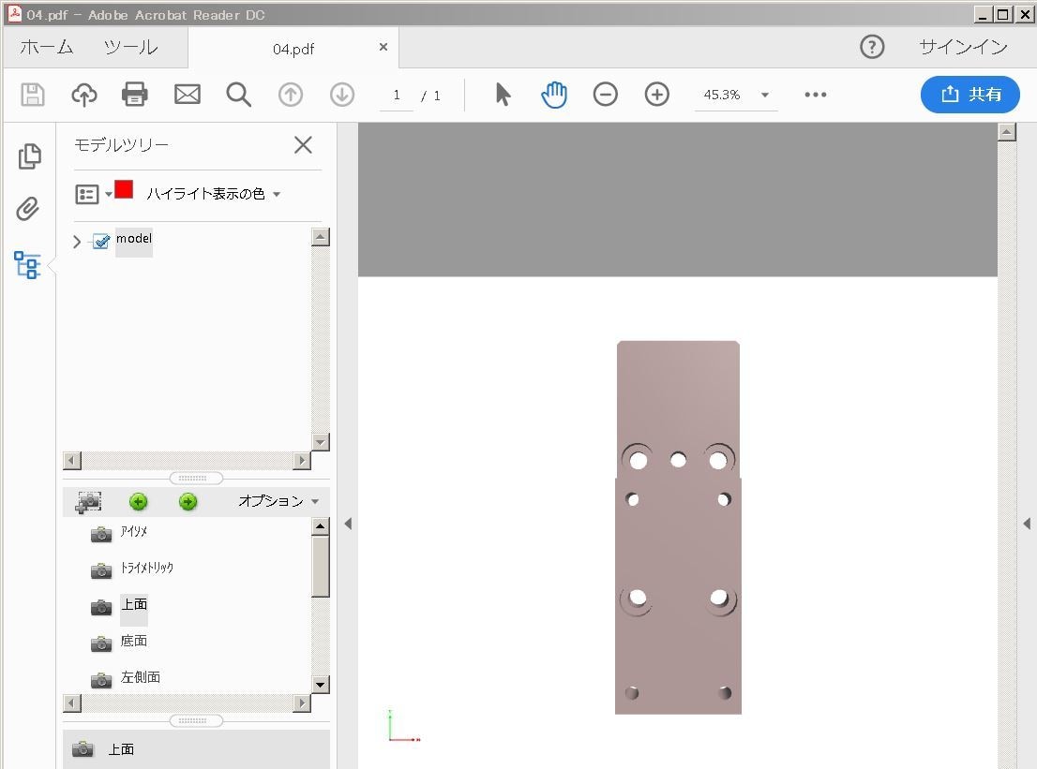The image size is (1037, 769).
Task: Open the オプション dropdown
Action: 278,501
